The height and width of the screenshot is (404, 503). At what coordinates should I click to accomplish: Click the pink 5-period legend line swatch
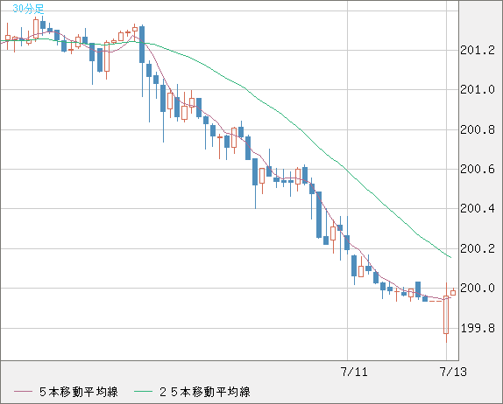coord(23,392)
